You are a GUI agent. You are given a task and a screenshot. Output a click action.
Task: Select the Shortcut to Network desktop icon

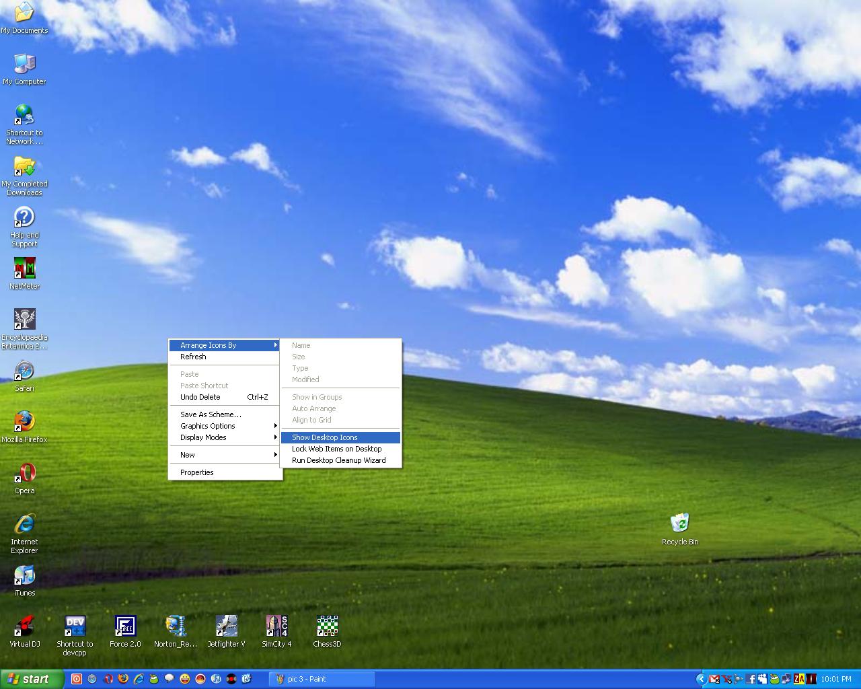click(x=24, y=124)
